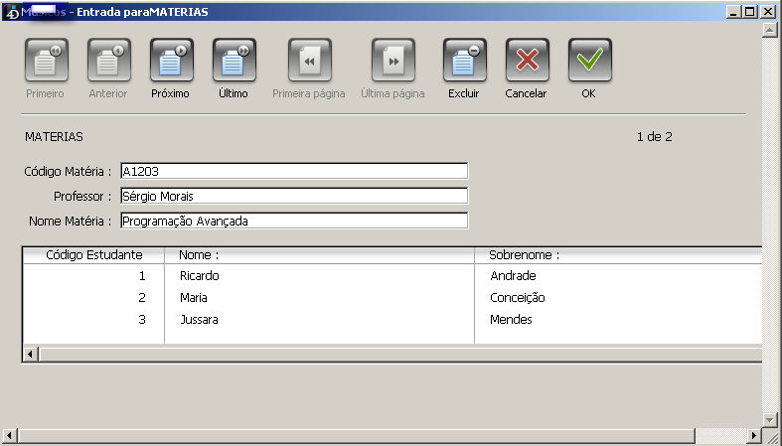Jump to last record with Último icon

point(234,62)
